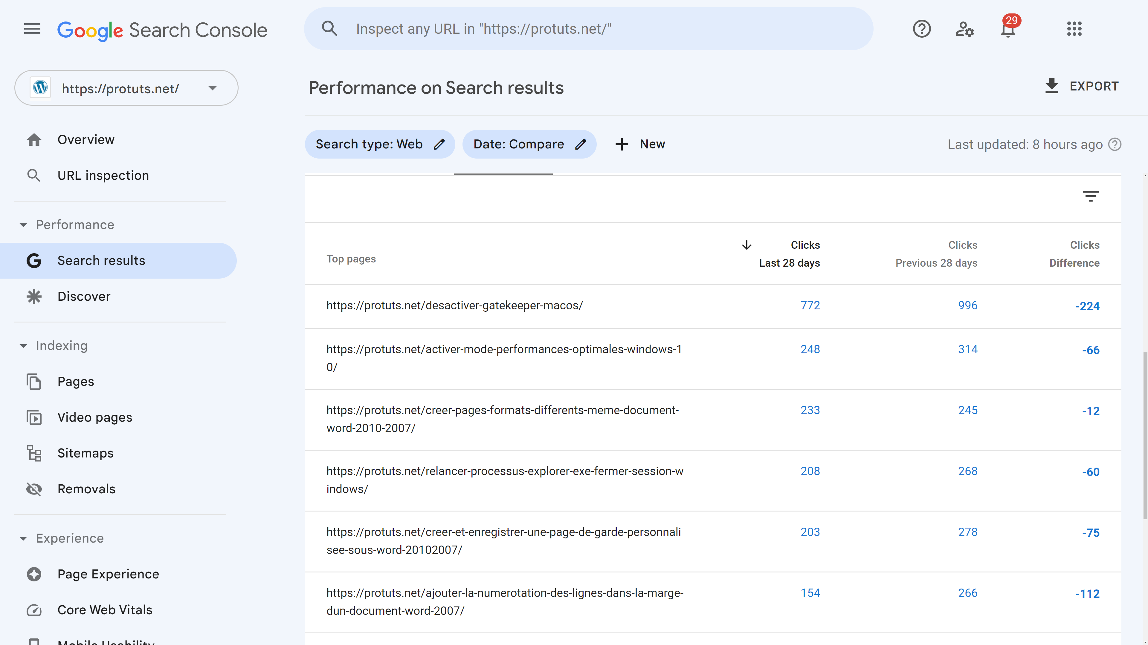Collapse the Experience section
The image size is (1148, 645).
pyautogui.click(x=23, y=539)
